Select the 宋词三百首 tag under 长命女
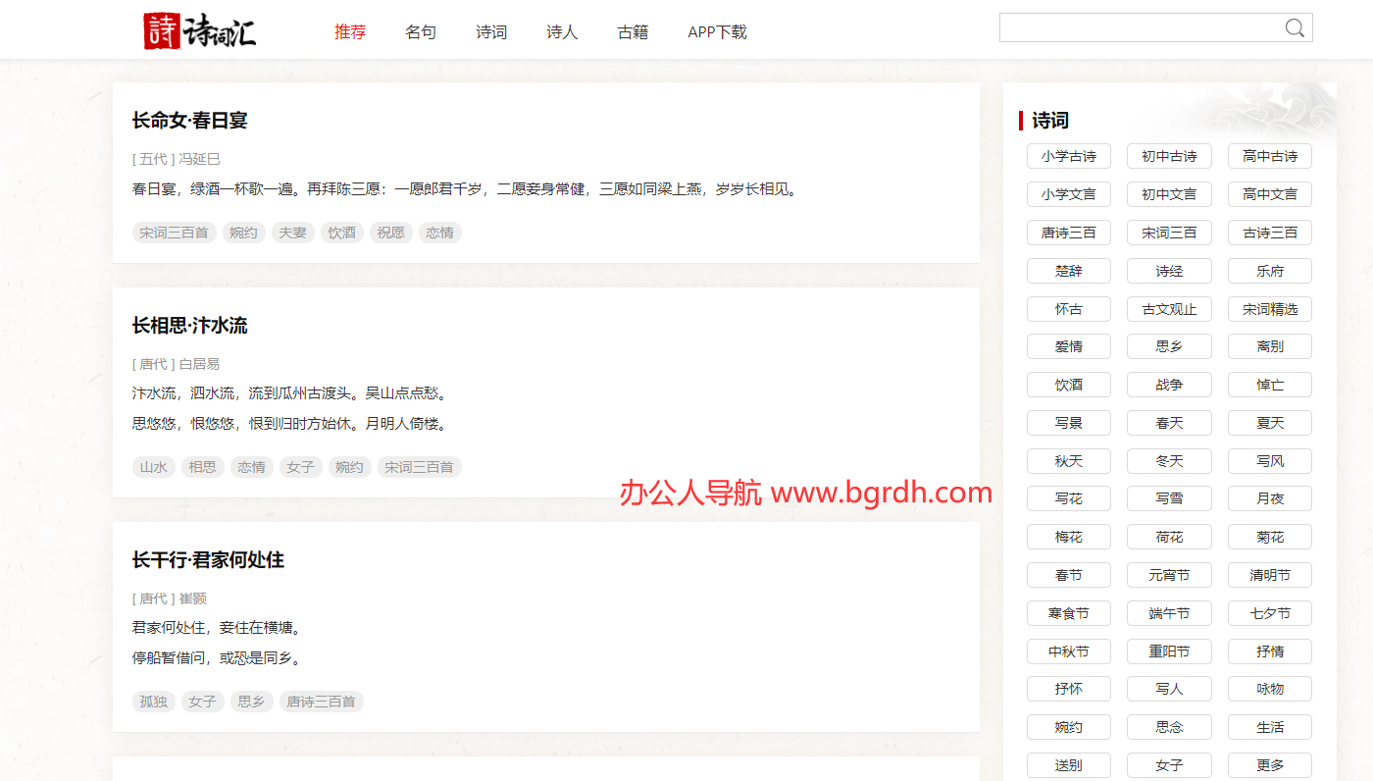This screenshot has width=1373, height=781. pyautogui.click(x=174, y=233)
